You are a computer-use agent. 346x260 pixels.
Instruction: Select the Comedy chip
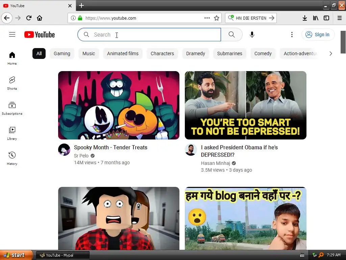263,53
